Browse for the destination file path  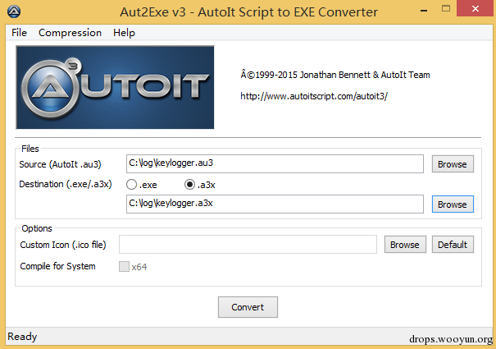453,204
